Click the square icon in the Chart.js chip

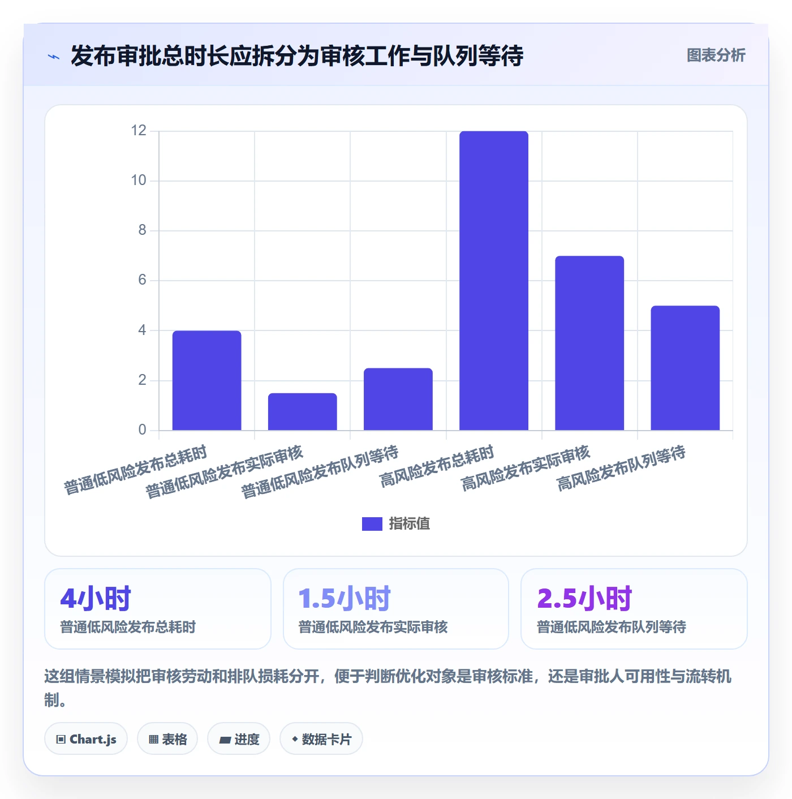click(x=61, y=740)
